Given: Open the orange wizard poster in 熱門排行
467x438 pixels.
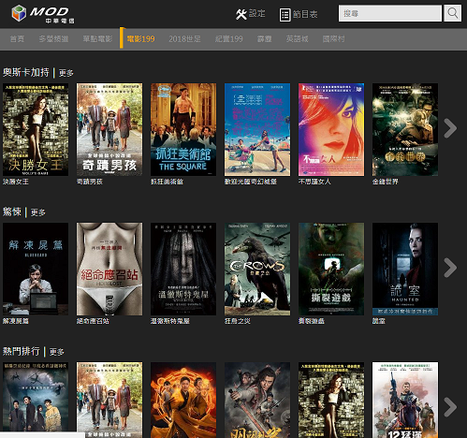Looking at the screenshot, I should [183, 400].
